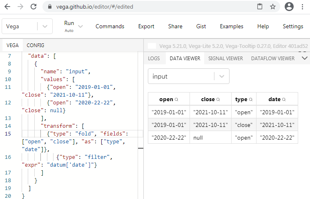The width and height of the screenshot is (310, 199).
Task: Bookmark this page with the star icon
Action: click(x=273, y=7)
